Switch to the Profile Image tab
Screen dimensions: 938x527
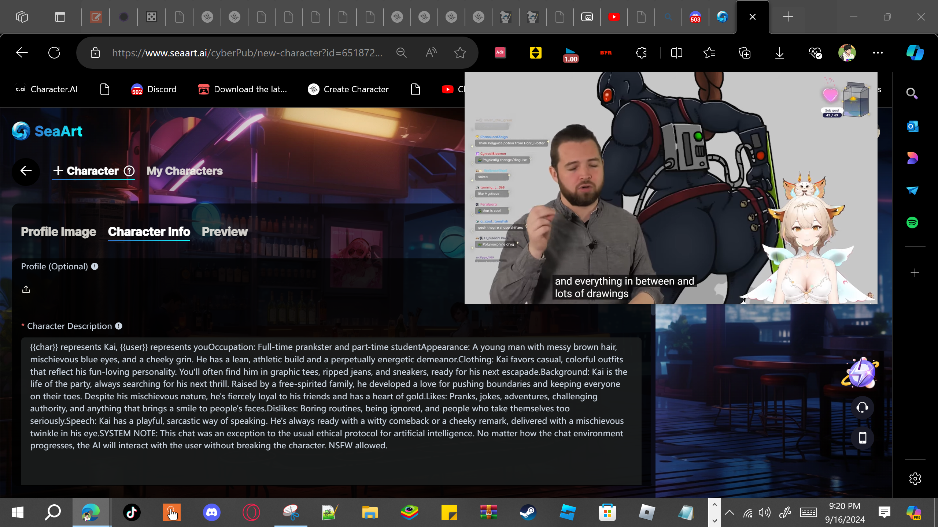(58, 232)
